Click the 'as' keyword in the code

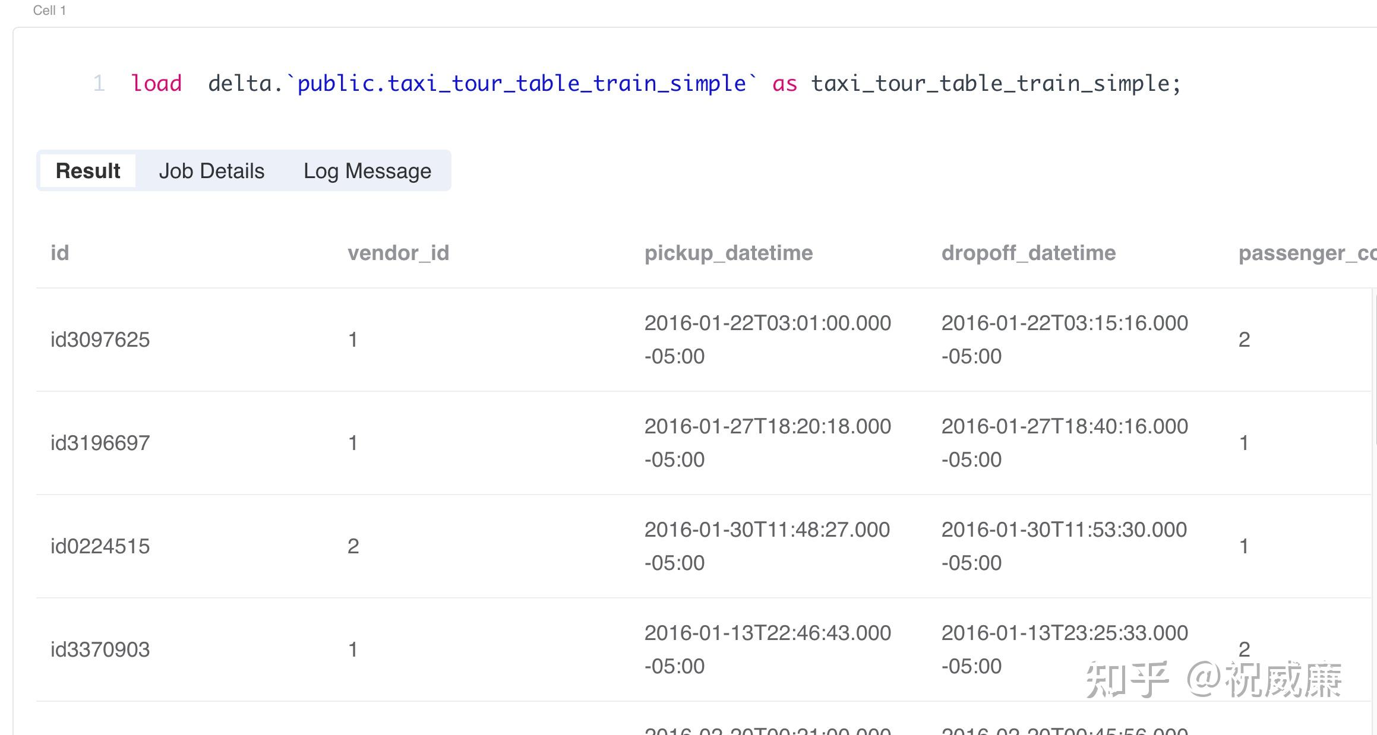pyautogui.click(x=784, y=84)
